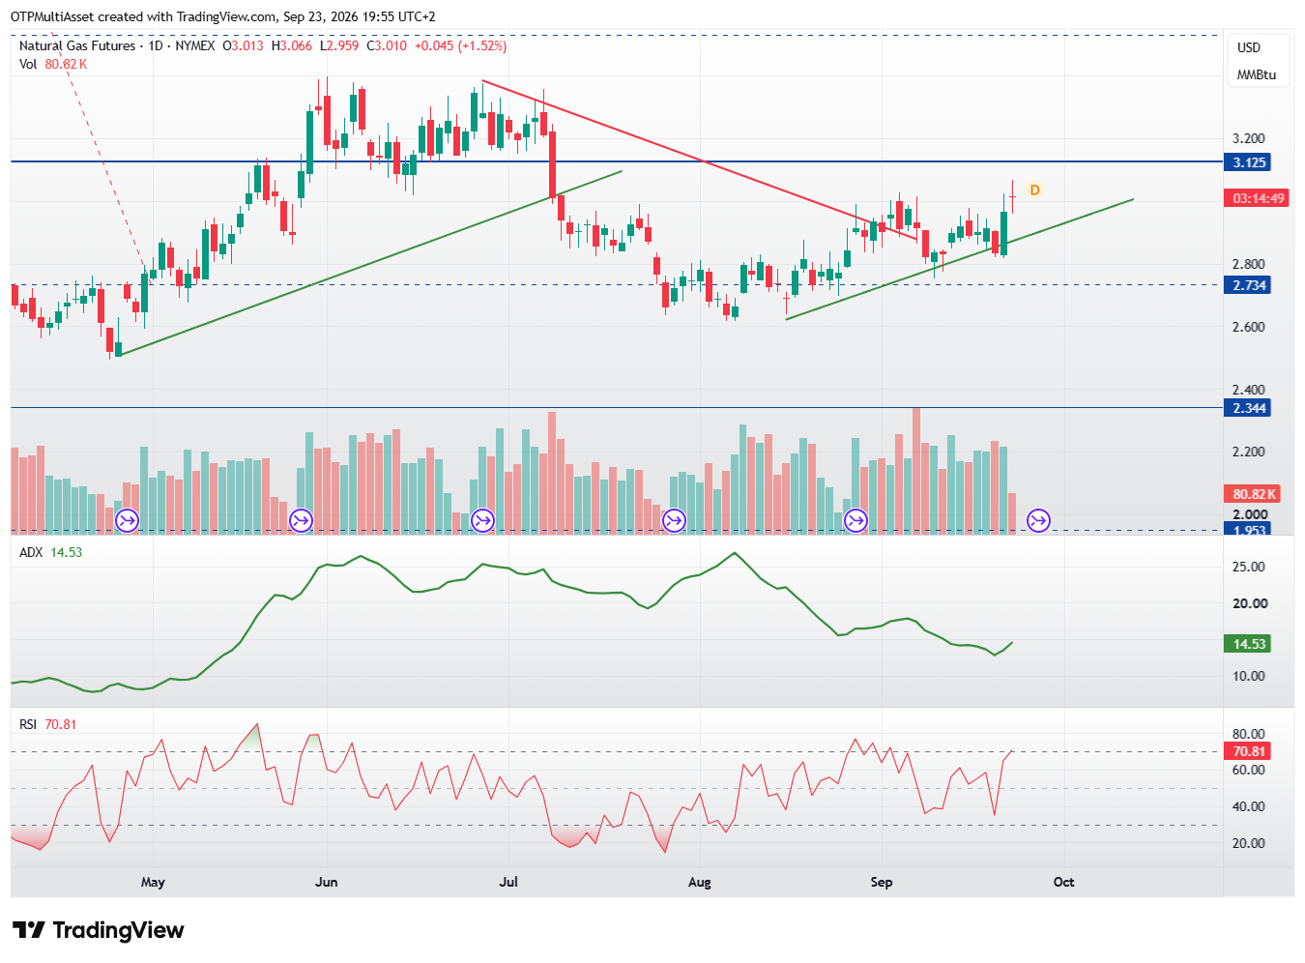Click the contract rollover icon in late April
The width and height of the screenshot is (1305, 963).
[127, 521]
